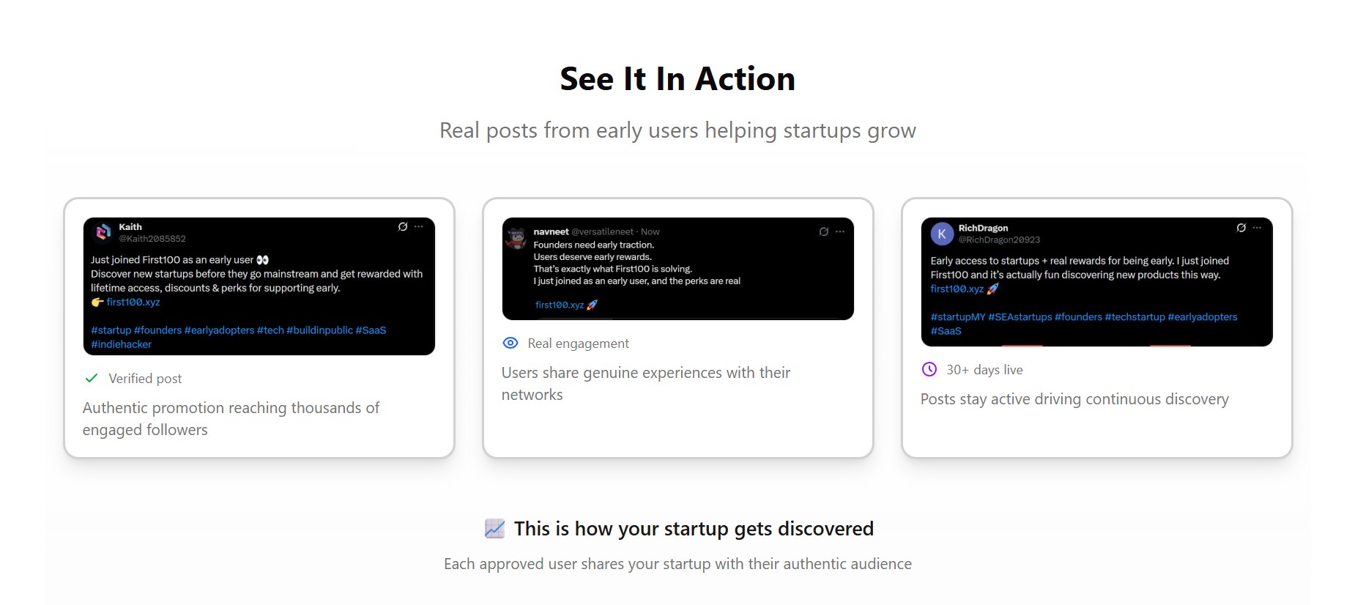Click navneet's profile avatar
Image resolution: width=1352 pixels, height=605 pixels.
click(517, 238)
